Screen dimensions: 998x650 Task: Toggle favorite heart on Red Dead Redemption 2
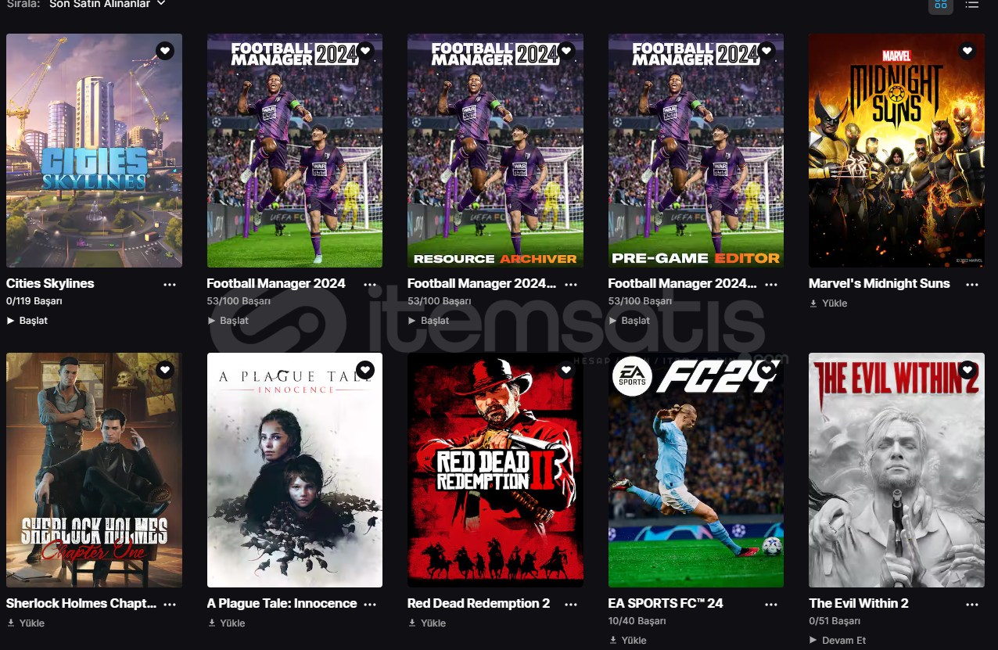coord(565,370)
